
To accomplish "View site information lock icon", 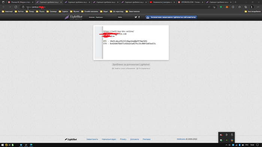I will pyautogui.click(x=23, y=7).
